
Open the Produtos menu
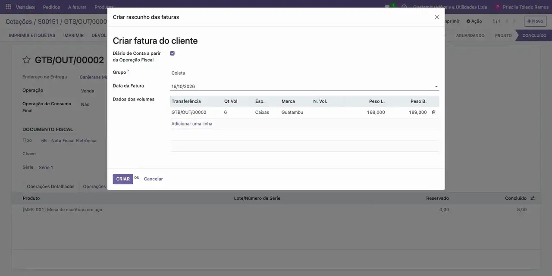104,7
